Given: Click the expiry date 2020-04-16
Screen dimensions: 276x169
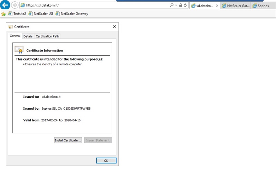Looking at the screenshot, I should [72, 120].
